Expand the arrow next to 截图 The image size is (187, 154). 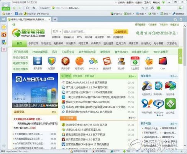pyautogui.click(x=146, y=13)
